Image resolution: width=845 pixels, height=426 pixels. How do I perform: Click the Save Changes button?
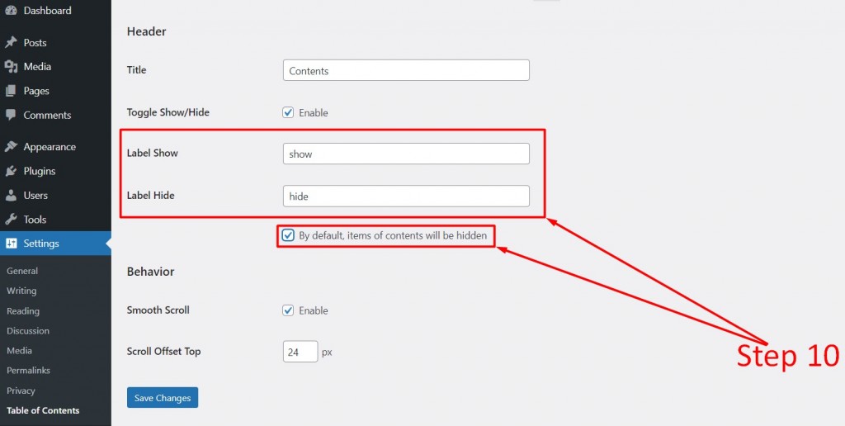click(x=163, y=397)
